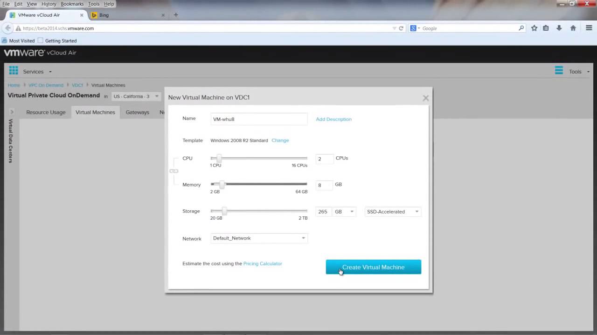The image size is (597, 335).
Task: Switch to the Resource Usage tab
Action: 46,112
